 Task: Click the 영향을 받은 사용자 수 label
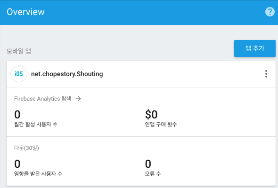(38, 174)
